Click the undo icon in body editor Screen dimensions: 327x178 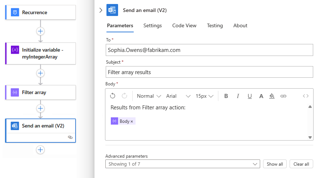(113, 96)
